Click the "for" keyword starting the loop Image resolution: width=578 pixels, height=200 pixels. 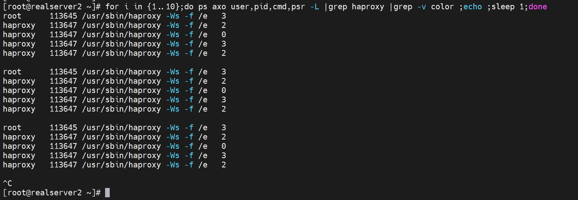[112, 7]
